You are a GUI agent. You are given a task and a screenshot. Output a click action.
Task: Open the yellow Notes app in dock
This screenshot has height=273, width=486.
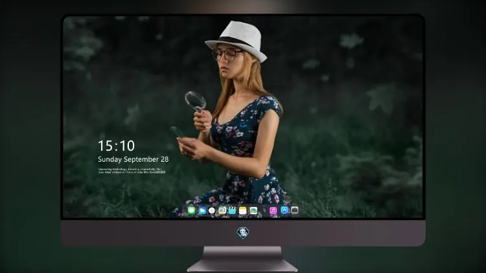pos(243,210)
